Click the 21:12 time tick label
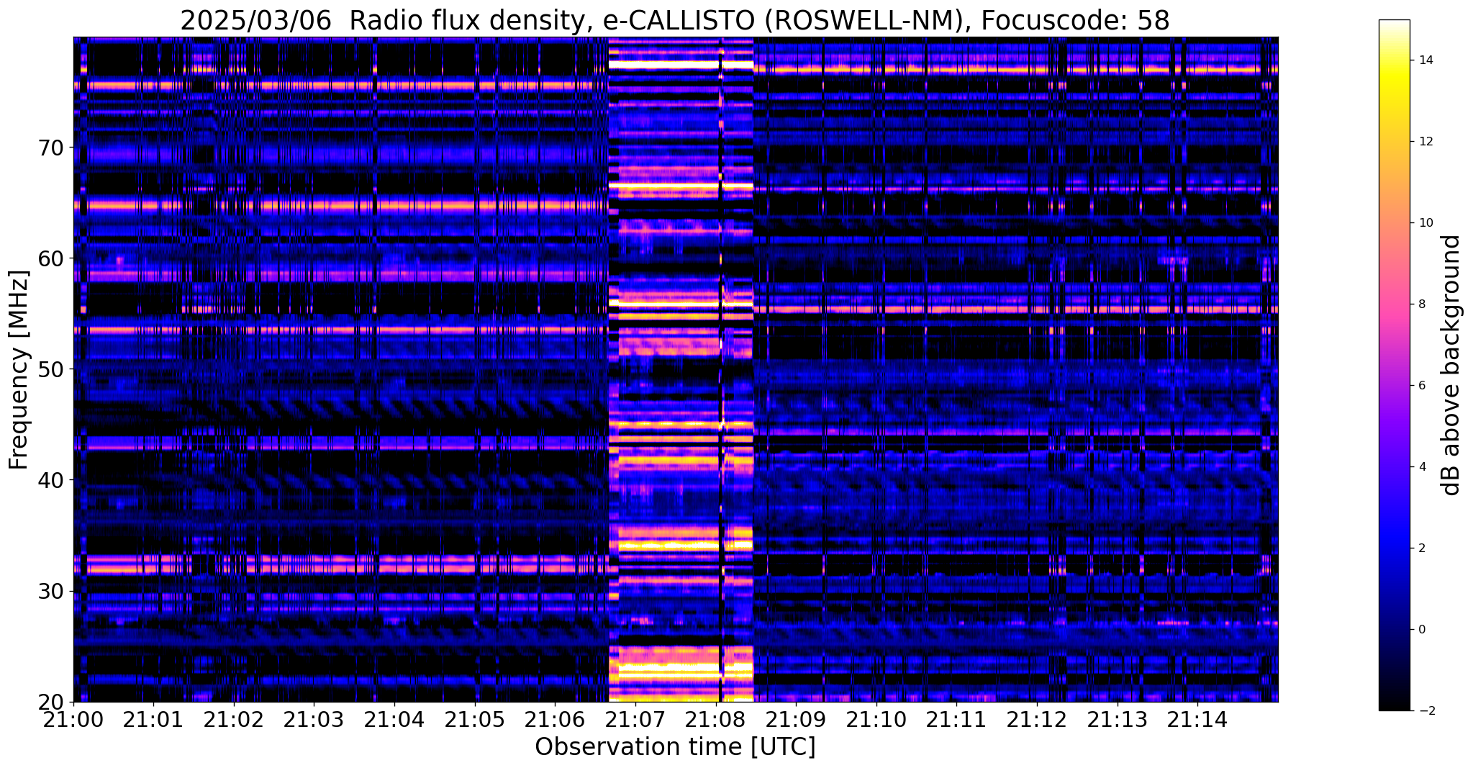The image size is (1473, 768). pyautogui.click(x=1037, y=719)
